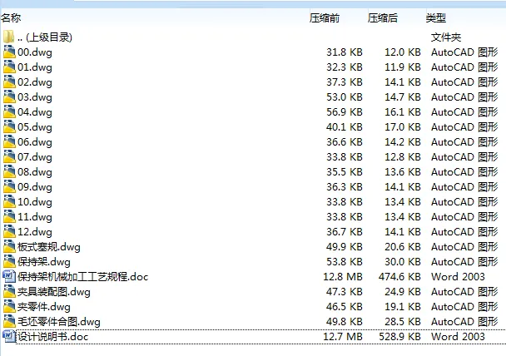This screenshot has width=506, height=356.
Task: Select the 02.dwg file icon
Action: tap(9, 82)
